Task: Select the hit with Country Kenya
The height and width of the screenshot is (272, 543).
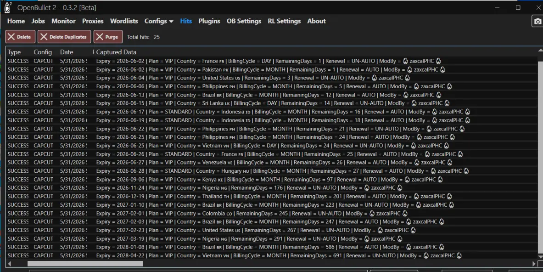Action: [271, 180]
